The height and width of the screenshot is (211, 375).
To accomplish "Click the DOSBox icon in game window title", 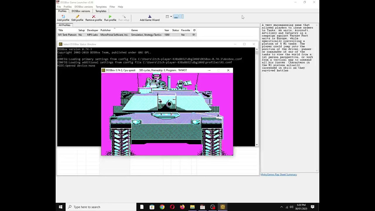I will pyautogui.click(x=103, y=70).
